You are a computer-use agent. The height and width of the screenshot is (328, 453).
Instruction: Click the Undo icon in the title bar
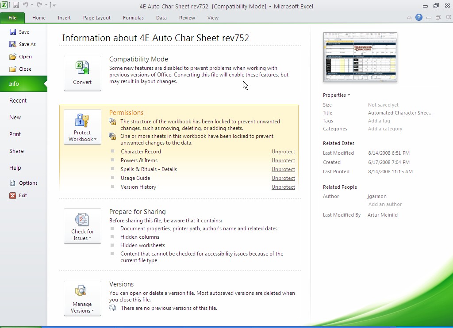point(25,4)
